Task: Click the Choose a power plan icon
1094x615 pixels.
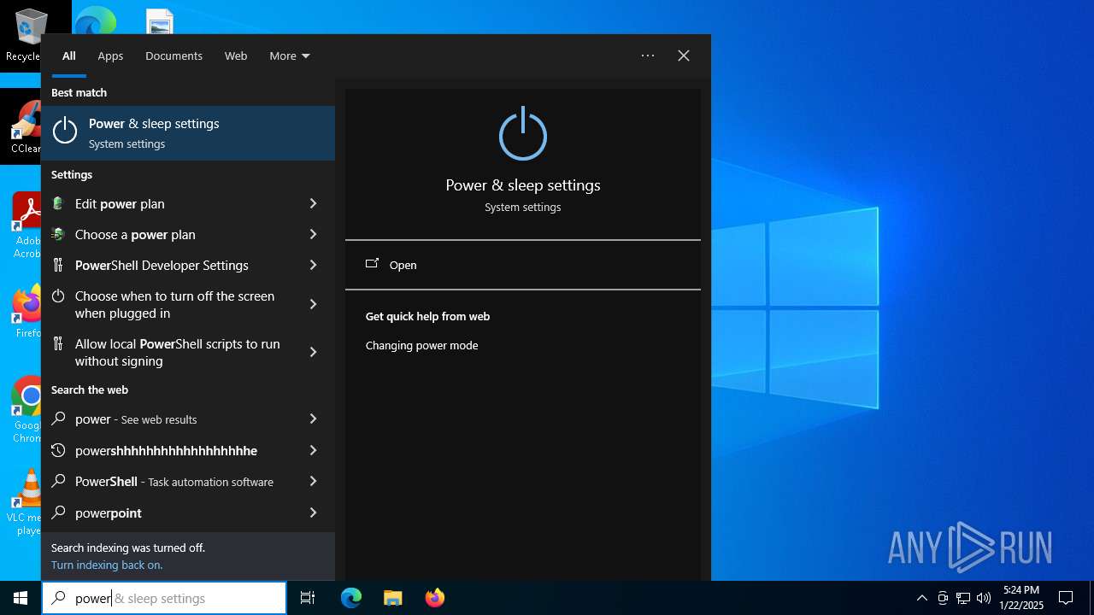Action: pos(58,234)
